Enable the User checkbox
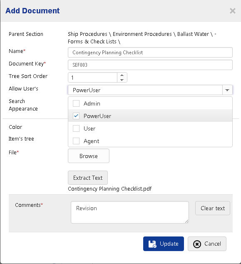Viewport: 241px width, 264px height. click(76, 128)
